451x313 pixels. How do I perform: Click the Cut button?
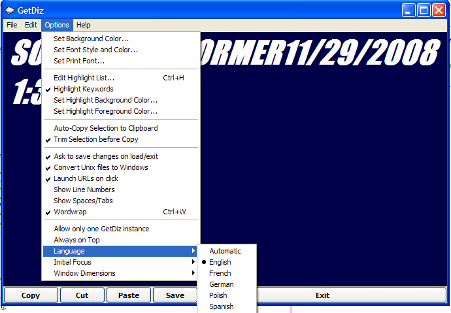82,295
